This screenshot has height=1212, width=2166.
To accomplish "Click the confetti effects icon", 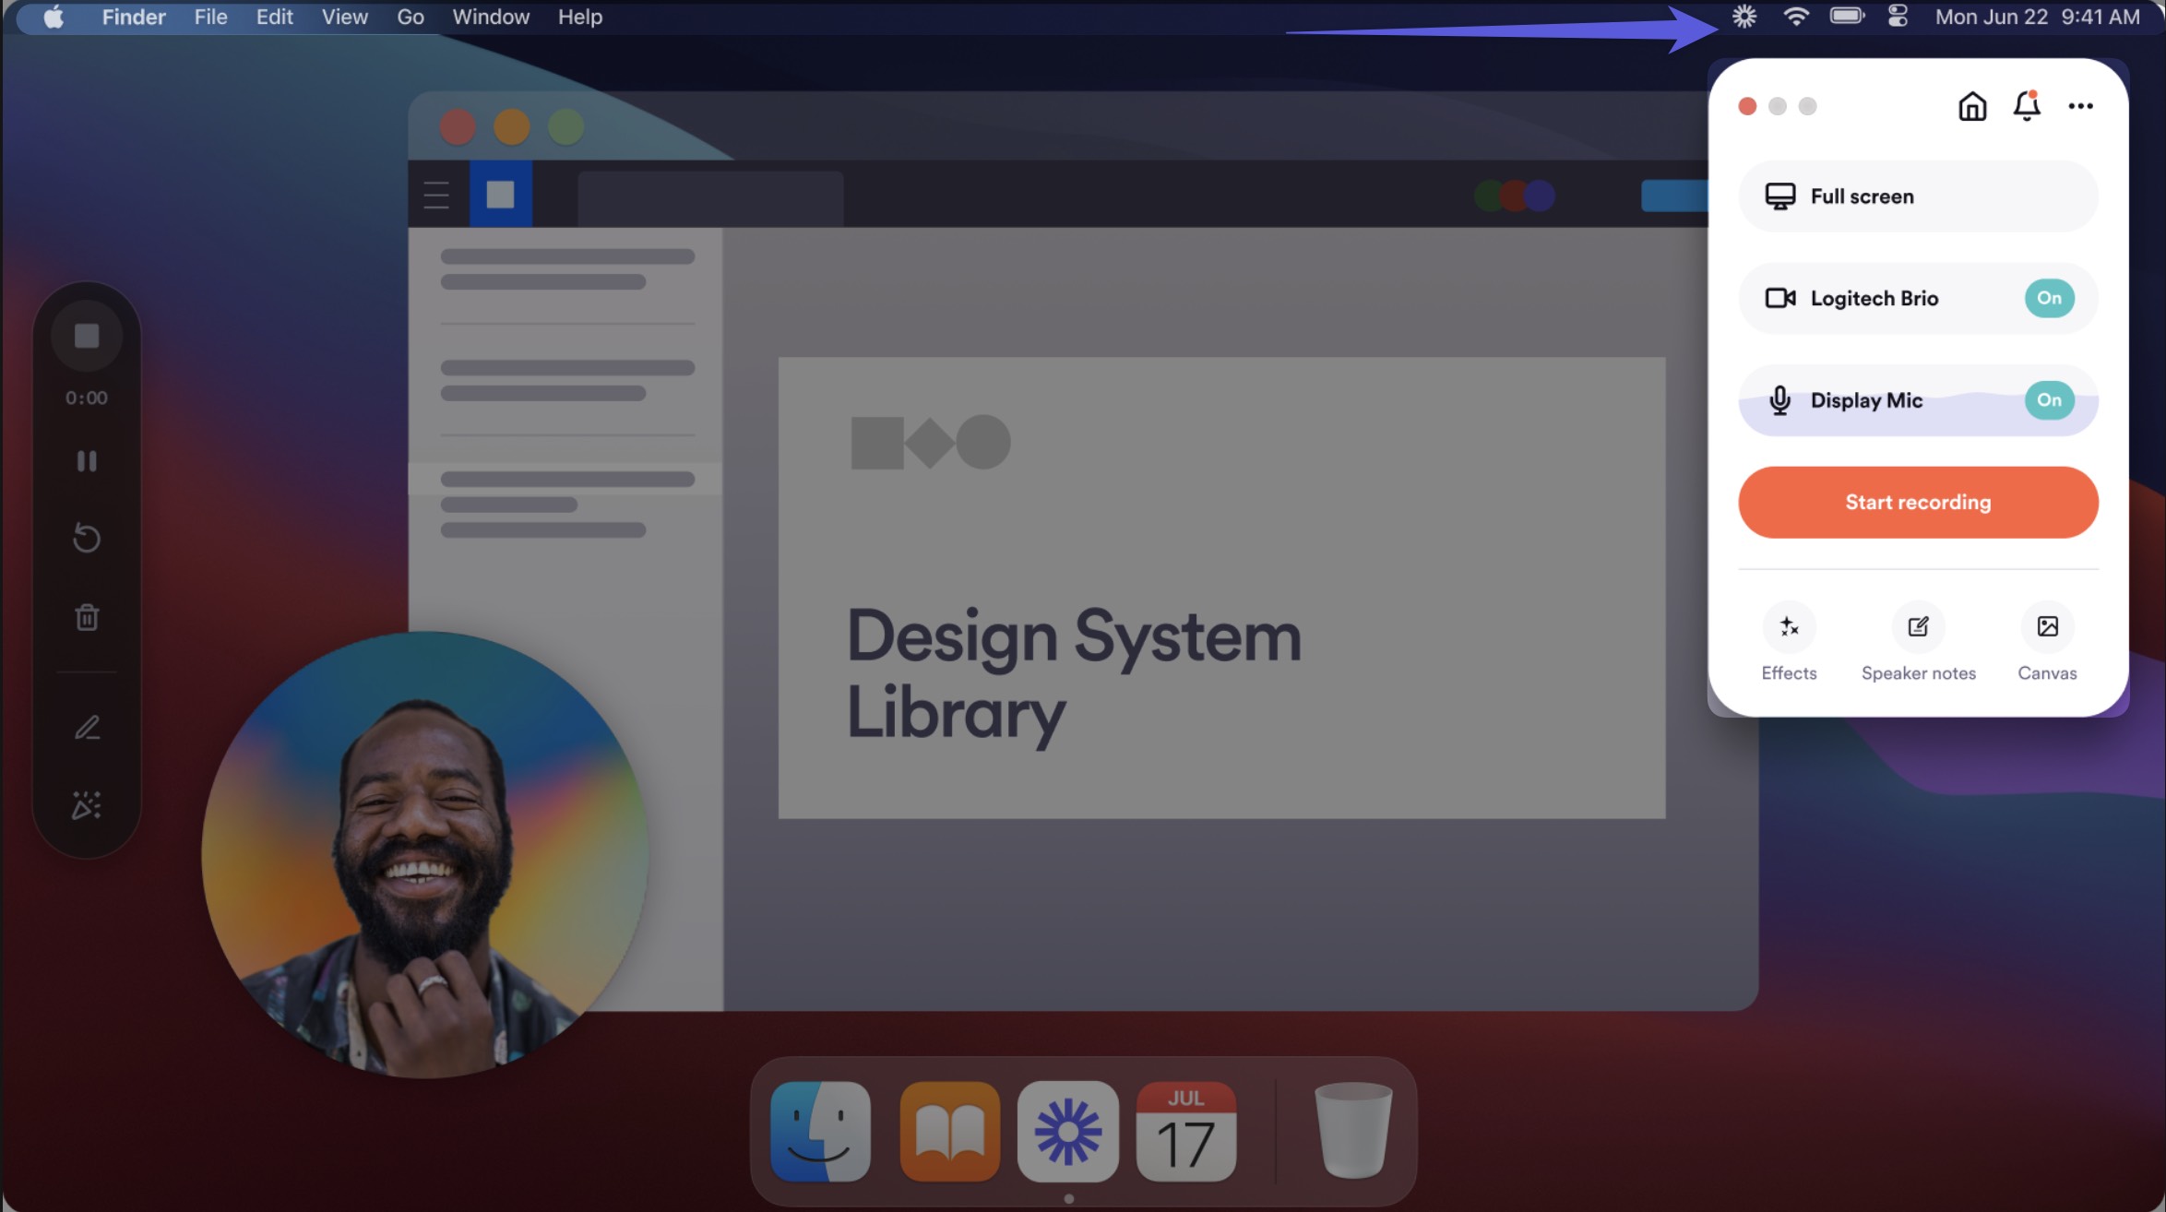I will [x=87, y=805].
